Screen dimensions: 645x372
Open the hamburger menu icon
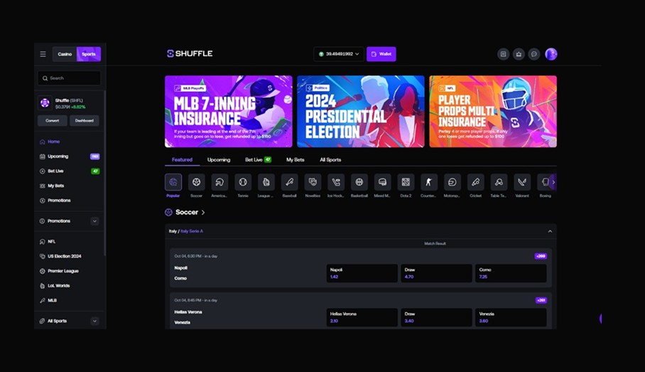(43, 54)
